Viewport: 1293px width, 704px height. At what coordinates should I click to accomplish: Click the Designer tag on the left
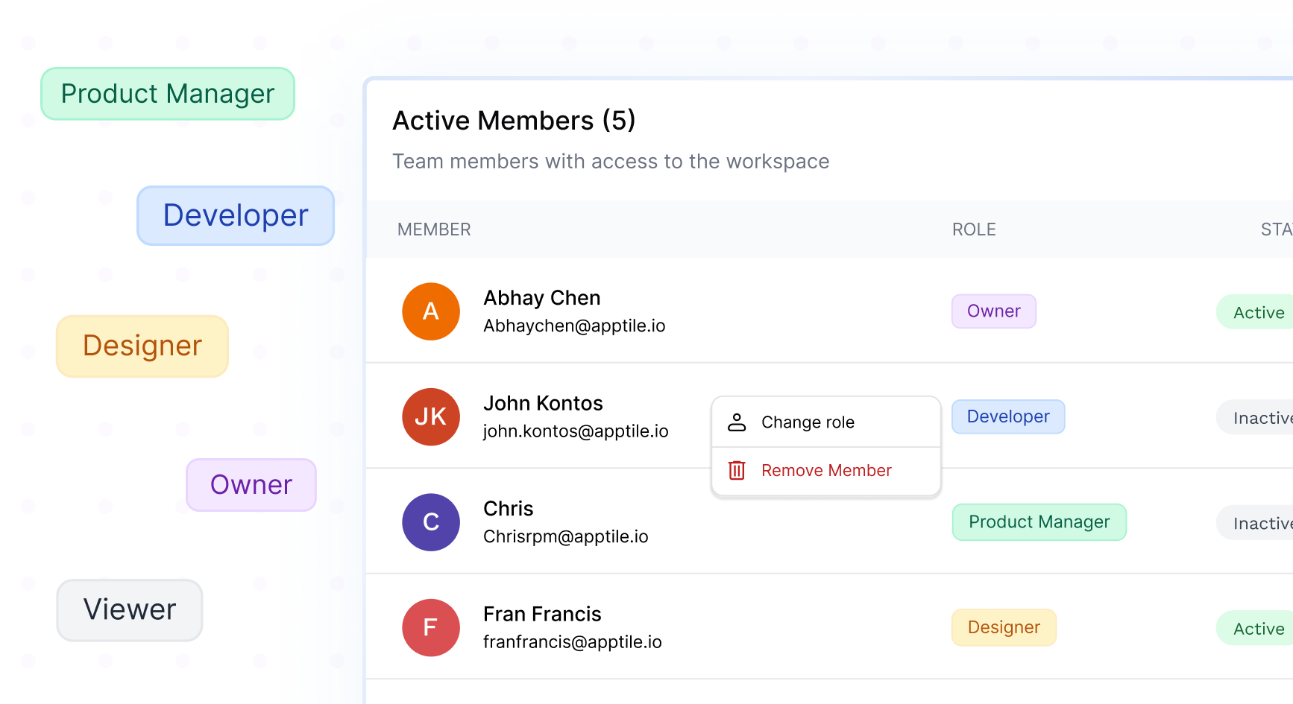click(x=142, y=346)
